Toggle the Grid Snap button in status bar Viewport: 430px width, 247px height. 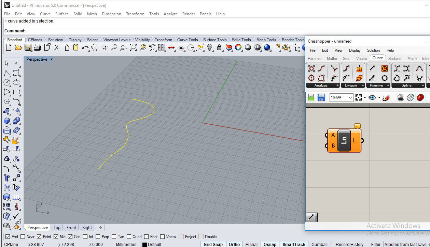click(x=213, y=244)
